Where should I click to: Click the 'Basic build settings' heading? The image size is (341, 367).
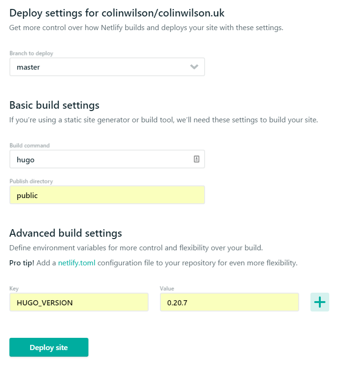coord(55,105)
